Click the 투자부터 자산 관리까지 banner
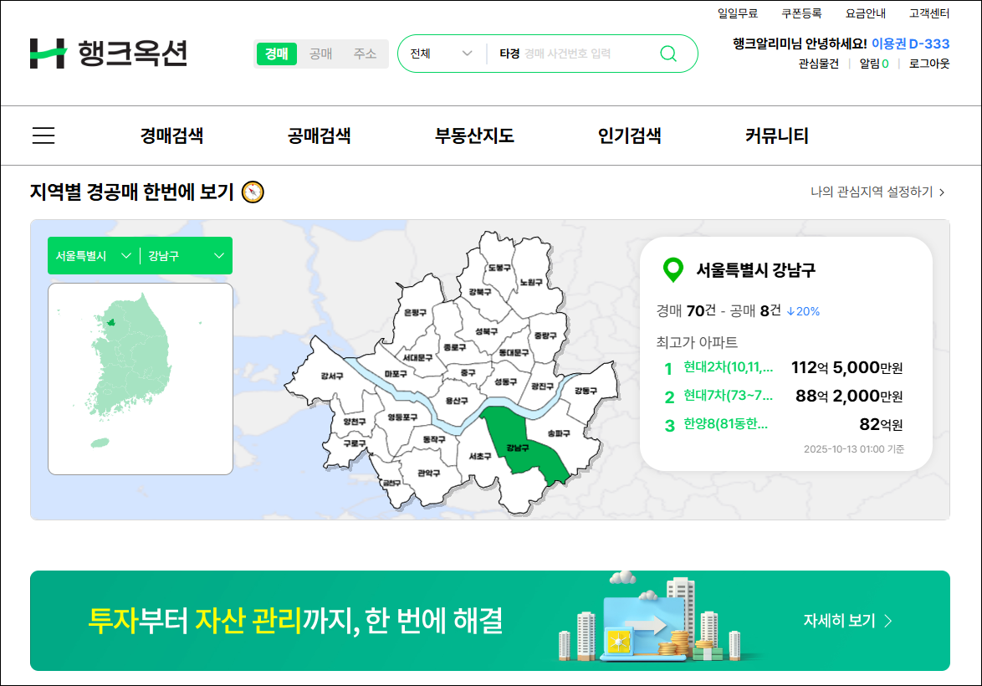The width and height of the screenshot is (982, 686). (490, 620)
